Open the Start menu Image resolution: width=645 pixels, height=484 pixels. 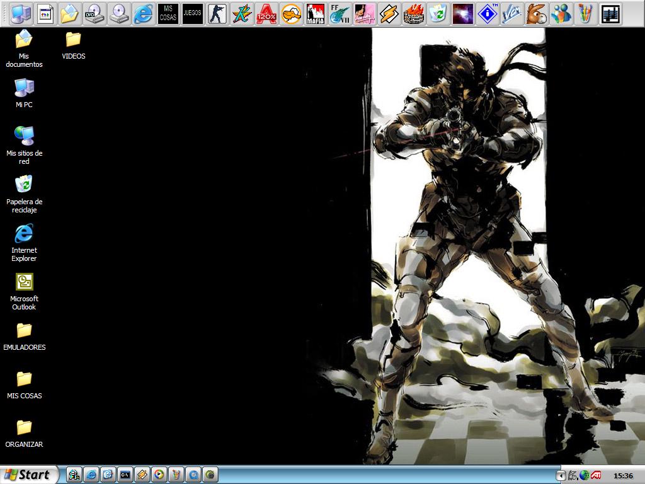point(28,475)
